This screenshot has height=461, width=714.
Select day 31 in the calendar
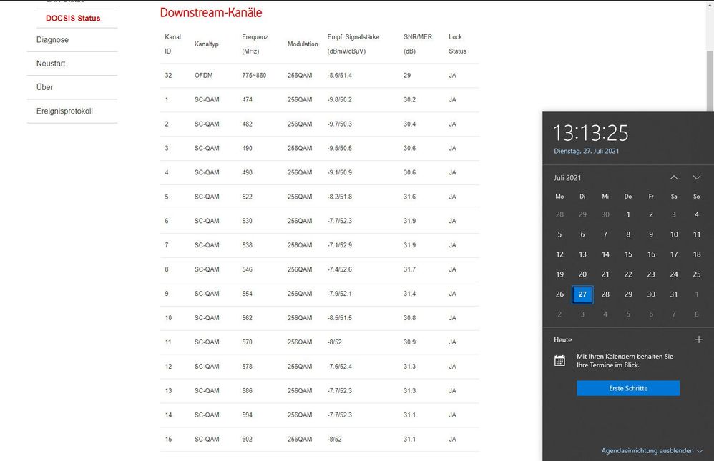674,294
